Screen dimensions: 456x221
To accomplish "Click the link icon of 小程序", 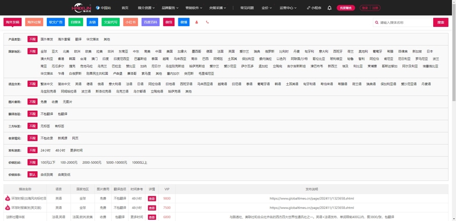I will tap(308, 8).
